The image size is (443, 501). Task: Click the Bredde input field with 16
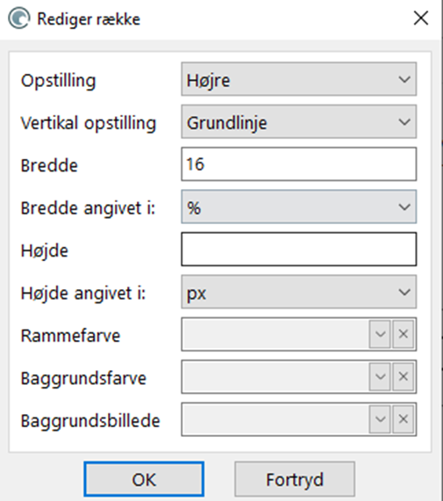tap(299, 164)
